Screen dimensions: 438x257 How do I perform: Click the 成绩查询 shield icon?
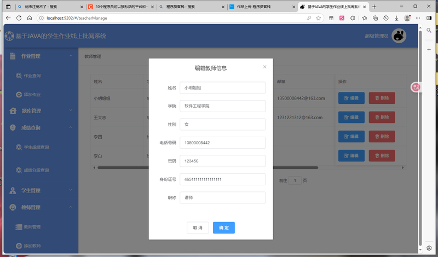pyautogui.click(x=13, y=127)
